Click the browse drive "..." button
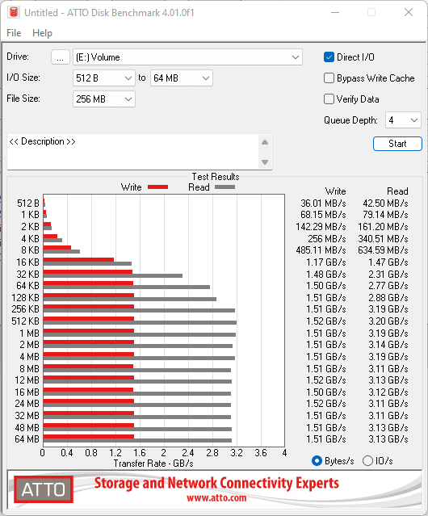 tap(61, 57)
